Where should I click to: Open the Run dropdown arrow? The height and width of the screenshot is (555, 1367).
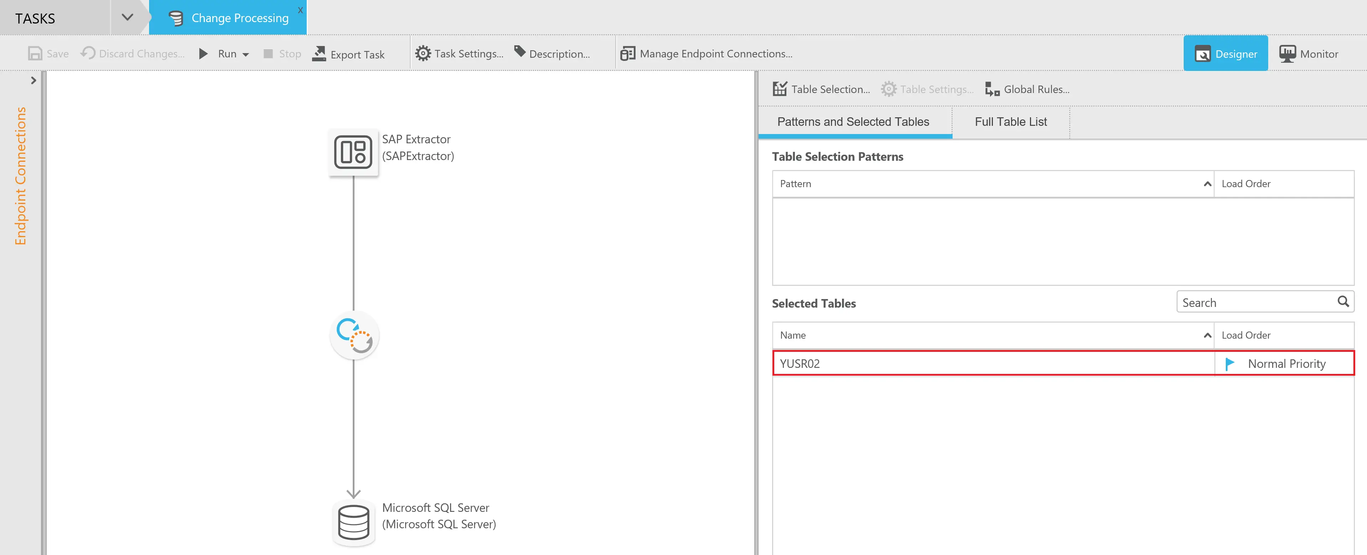[x=246, y=55]
